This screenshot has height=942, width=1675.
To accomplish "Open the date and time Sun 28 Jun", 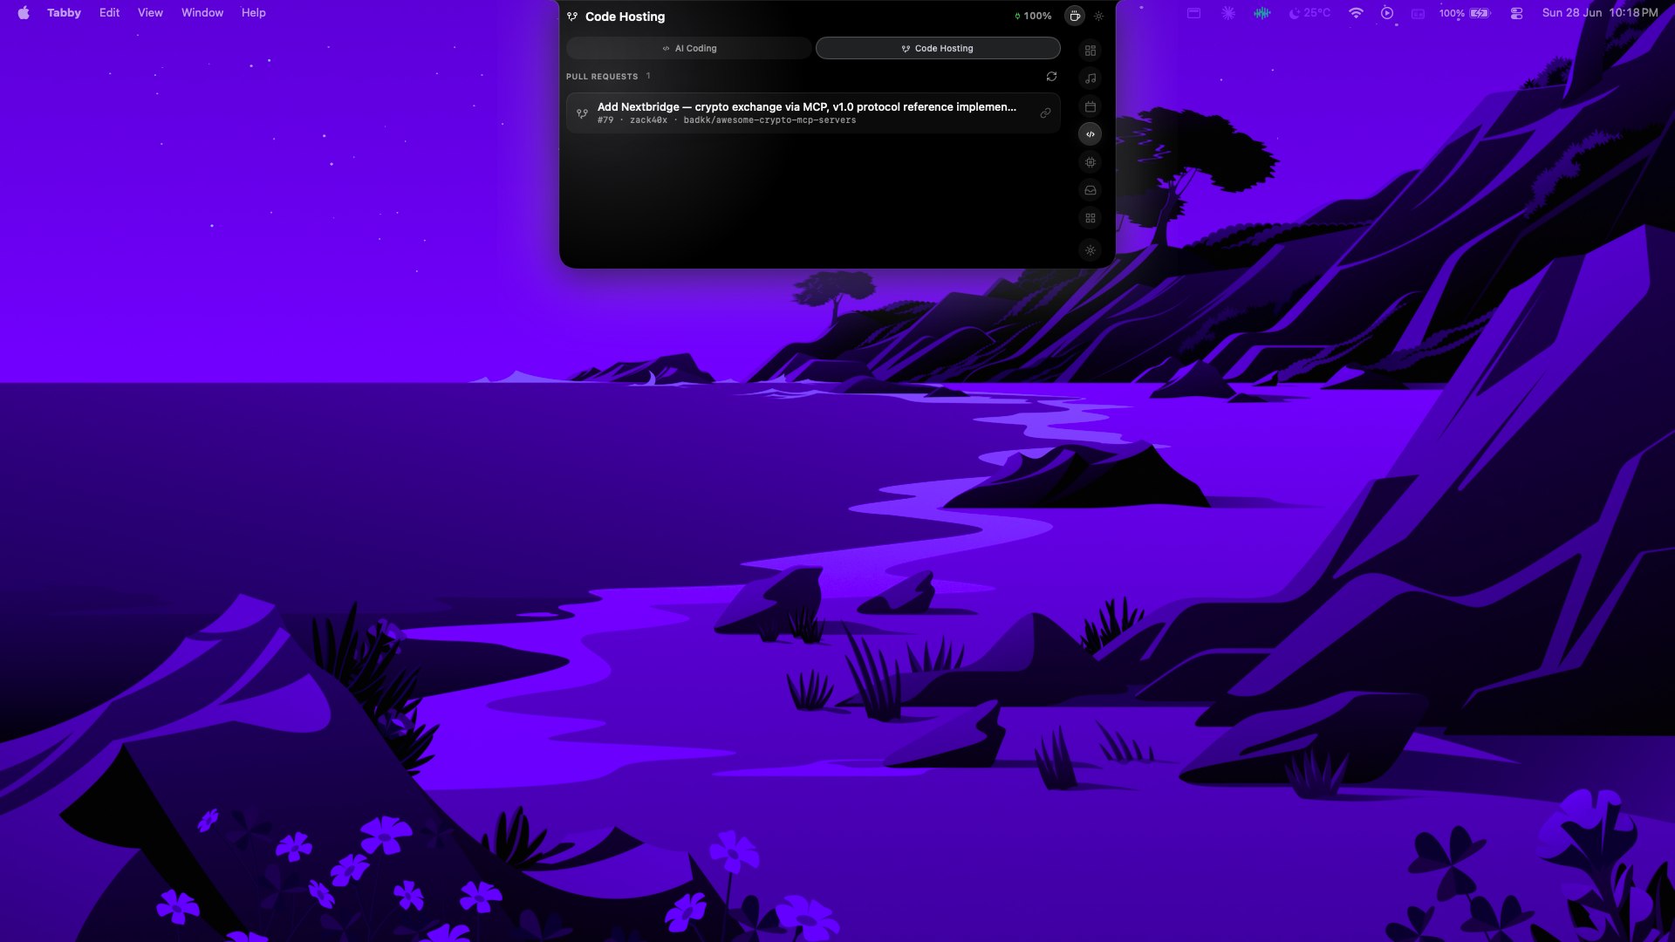I will 1600,13.
